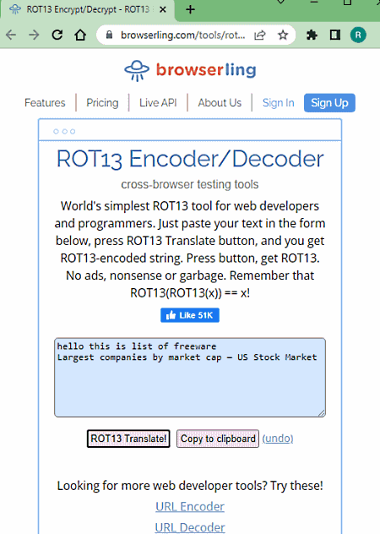Open the Features menu item
The width and height of the screenshot is (380, 534).
[x=45, y=102]
